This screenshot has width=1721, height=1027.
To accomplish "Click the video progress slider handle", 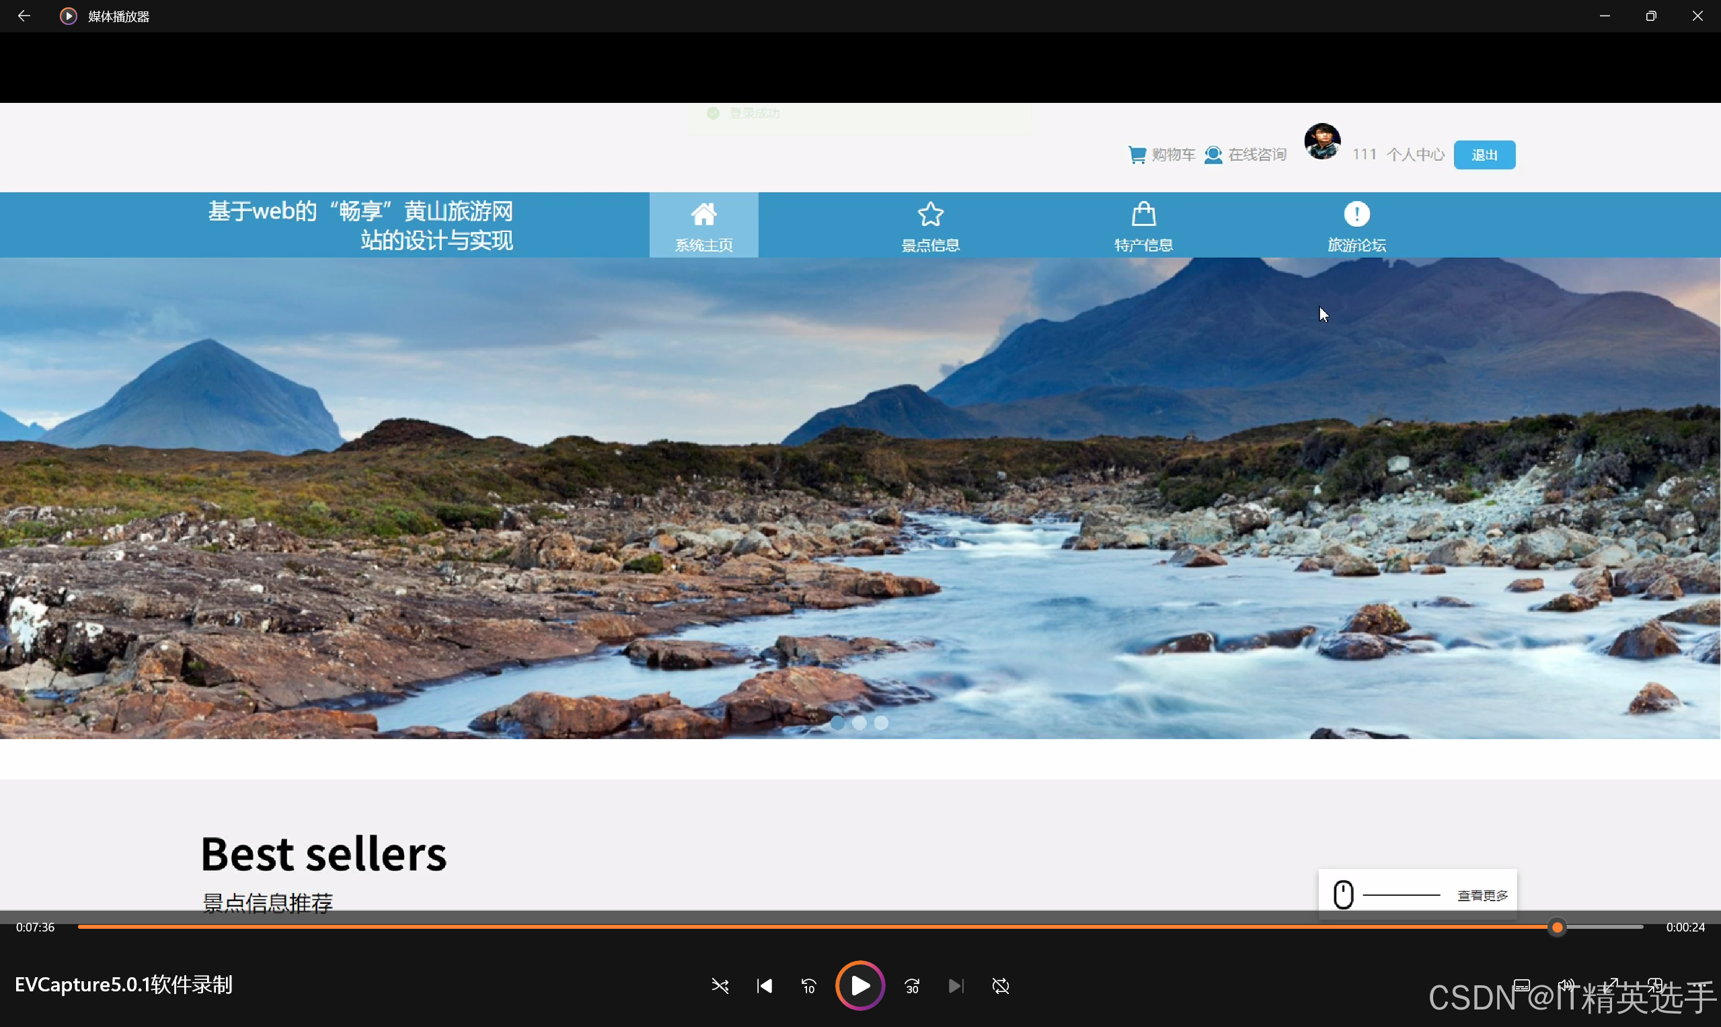I will (1557, 927).
